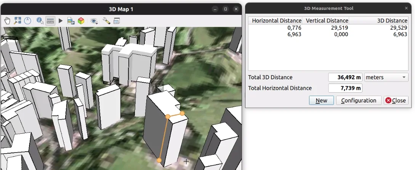Expand the meters unit dropdown
Viewport: 415px width, 170px height.
[x=386, y=77]
